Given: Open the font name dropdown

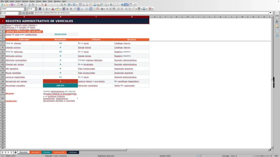Looking at the screenshot, I should pyautogui.click(x=25, y=9).
